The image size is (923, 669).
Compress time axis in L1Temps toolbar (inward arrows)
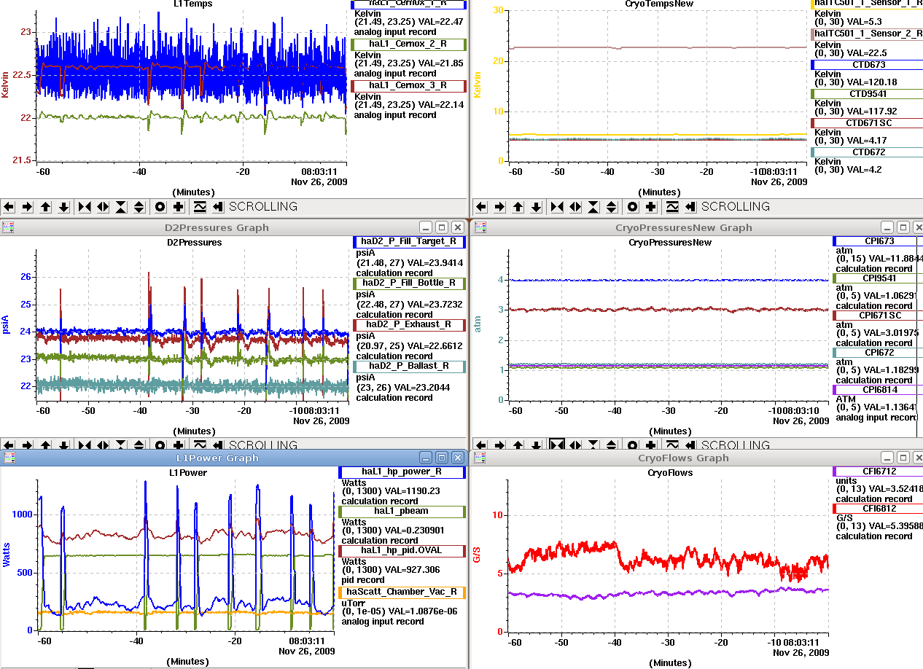click(x=85, y=207)
